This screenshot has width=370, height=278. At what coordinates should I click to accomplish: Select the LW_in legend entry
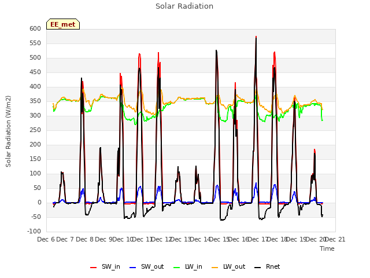(x=188, y=266)
